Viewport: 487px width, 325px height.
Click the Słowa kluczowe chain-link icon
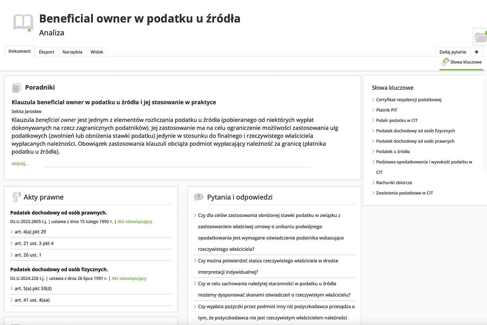(445, 62)
